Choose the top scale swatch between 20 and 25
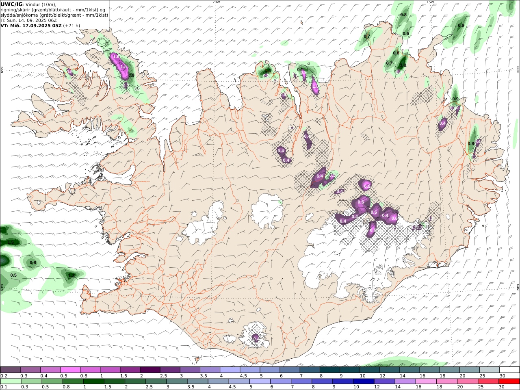The image size is (520, 390). click(469, 370)
